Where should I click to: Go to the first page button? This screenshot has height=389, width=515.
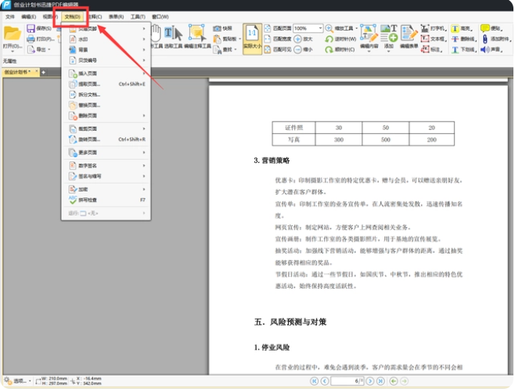pyautogui.click(x=314, y=381)
